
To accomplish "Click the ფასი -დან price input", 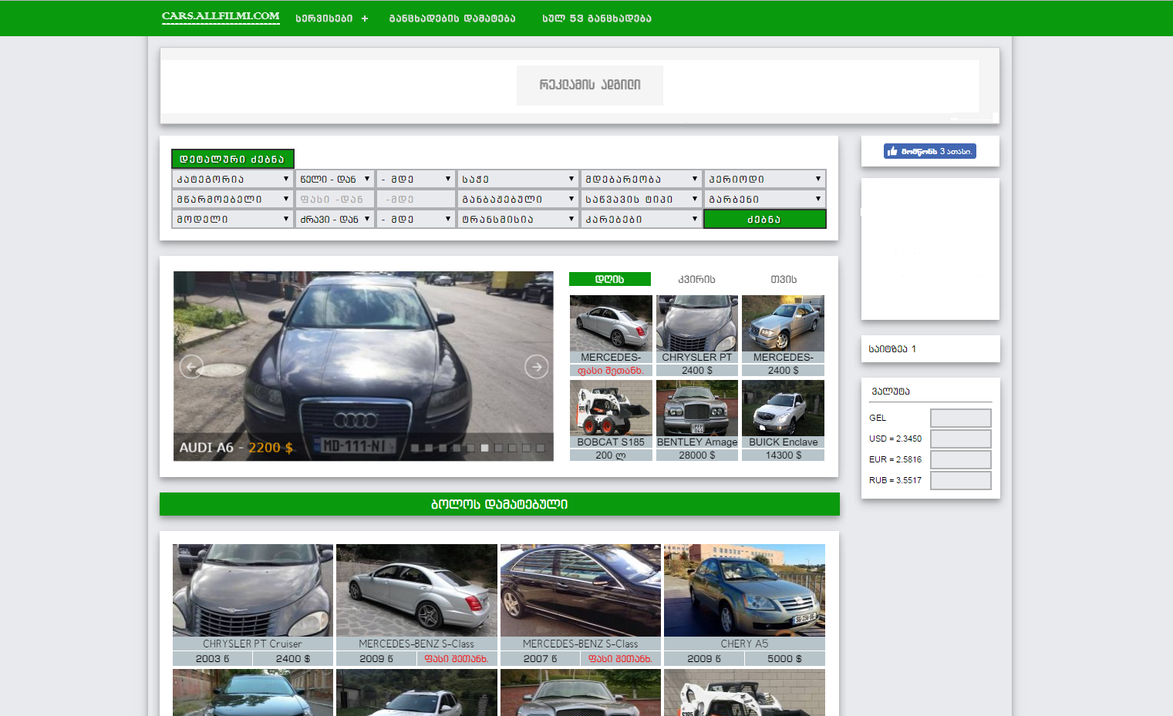I will click(335, 199).
